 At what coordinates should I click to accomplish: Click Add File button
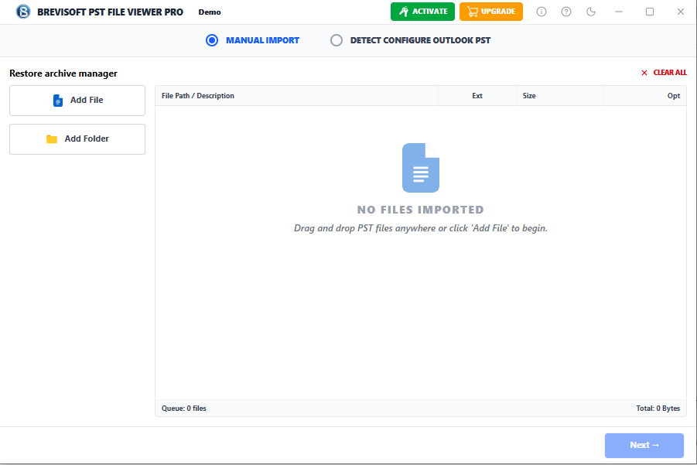point(77,101)
